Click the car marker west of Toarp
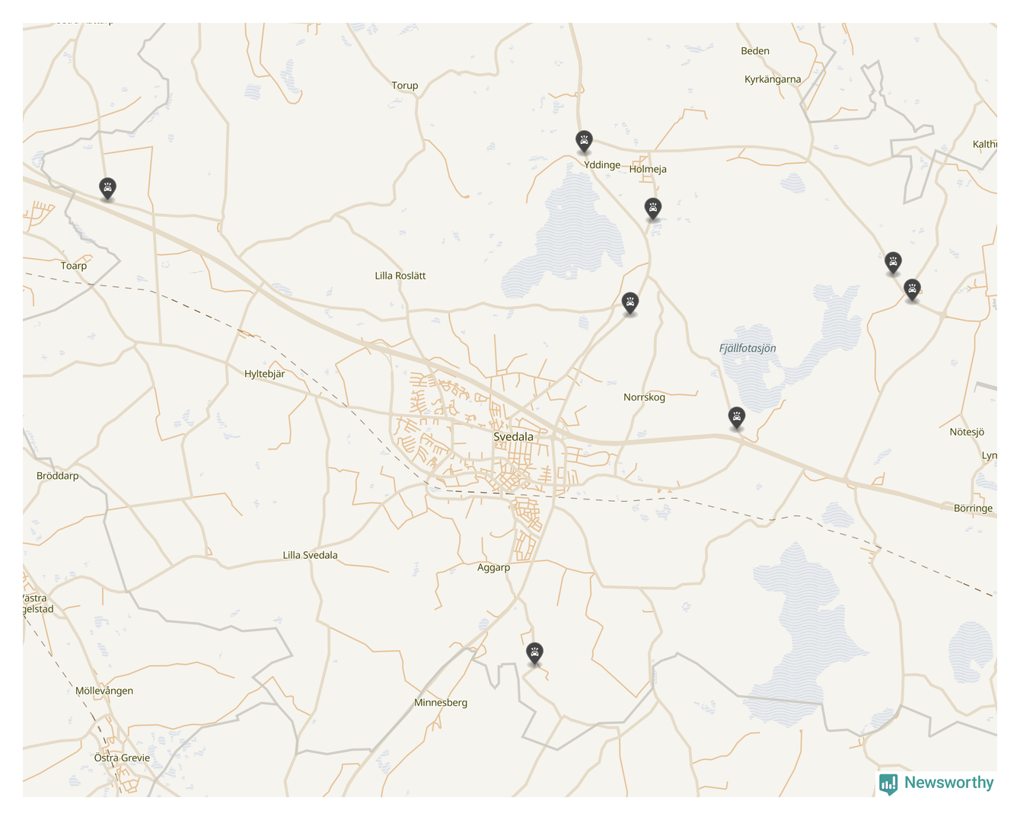 108,188
